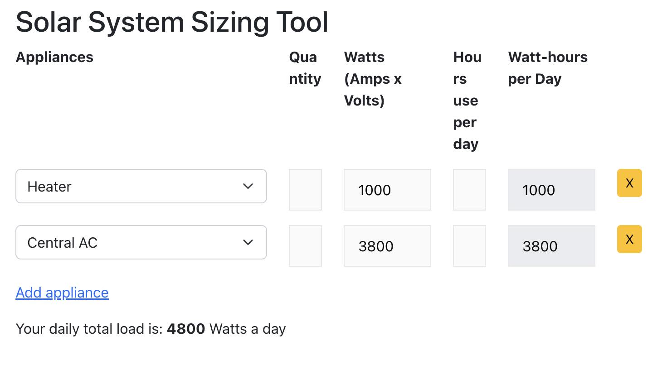Click the Appliances column header
Image resolution: width=662 pixels, height=365 pixels.
(54, 57)
